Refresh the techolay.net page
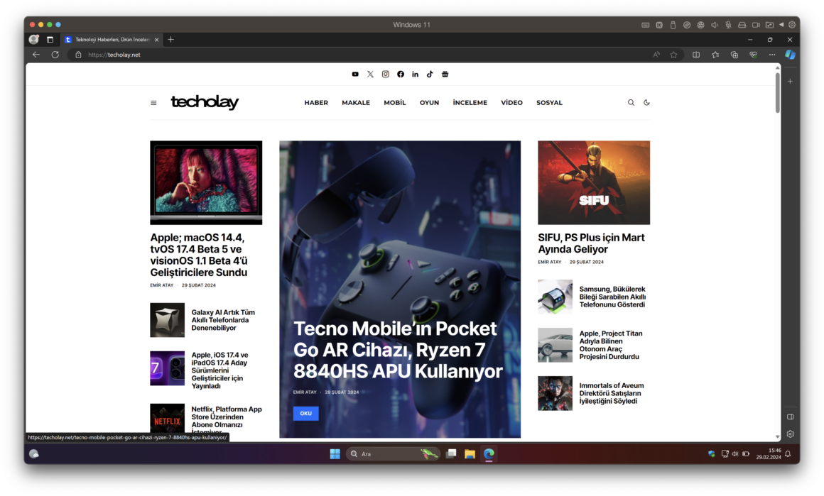Viewport: 824px width, 496px height. (55, 55)
